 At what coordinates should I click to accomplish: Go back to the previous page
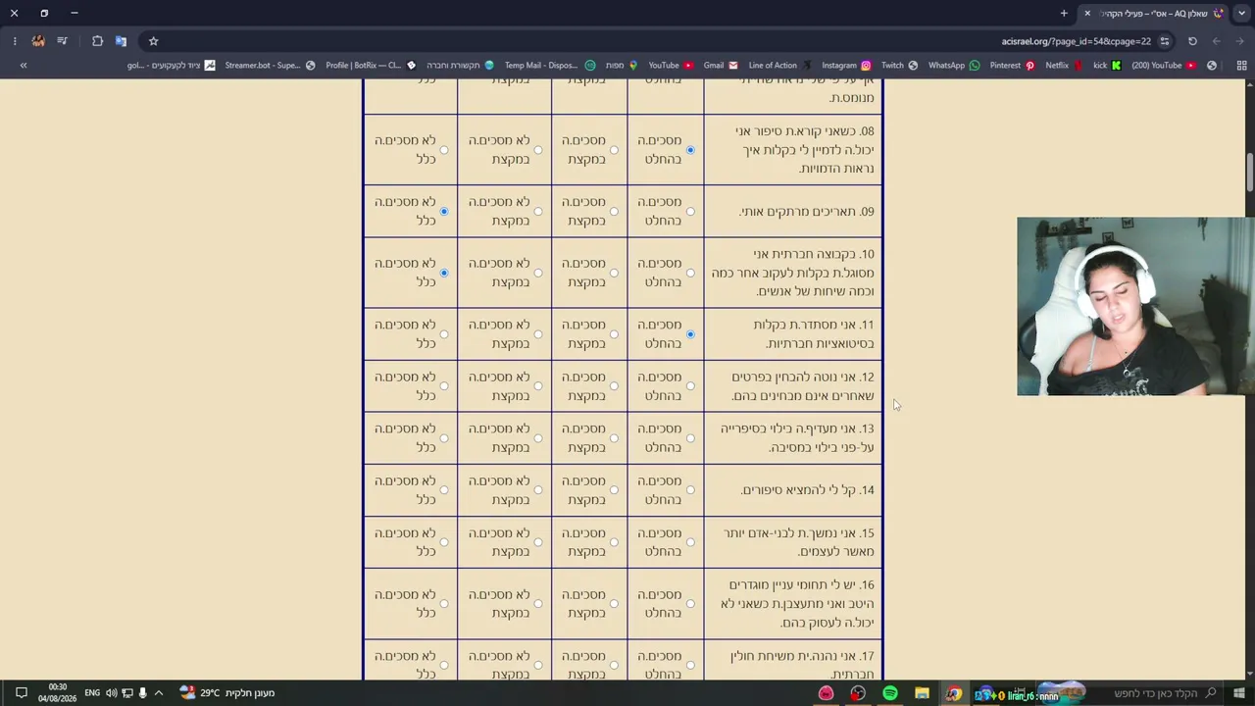(x=1240, y=41)
